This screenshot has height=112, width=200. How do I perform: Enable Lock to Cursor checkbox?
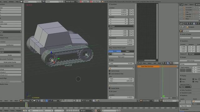coord(110,71)
